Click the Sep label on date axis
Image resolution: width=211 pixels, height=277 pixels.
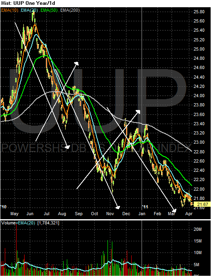(x=79, y=214)
